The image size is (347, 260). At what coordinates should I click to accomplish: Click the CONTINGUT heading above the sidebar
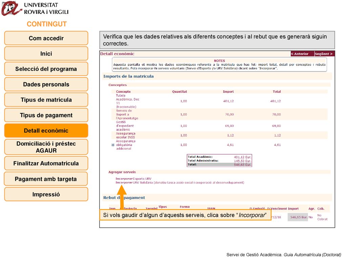[x=47, y=24]
